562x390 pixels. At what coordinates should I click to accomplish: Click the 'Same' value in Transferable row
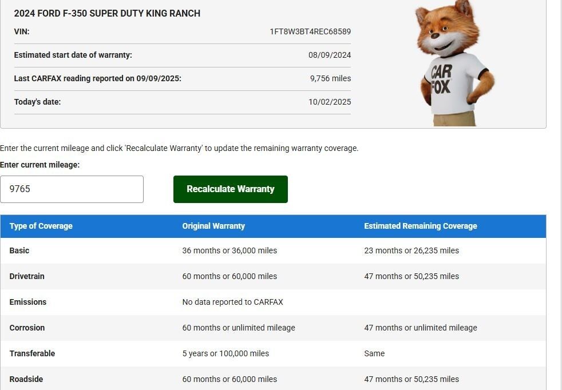point(374,353)
